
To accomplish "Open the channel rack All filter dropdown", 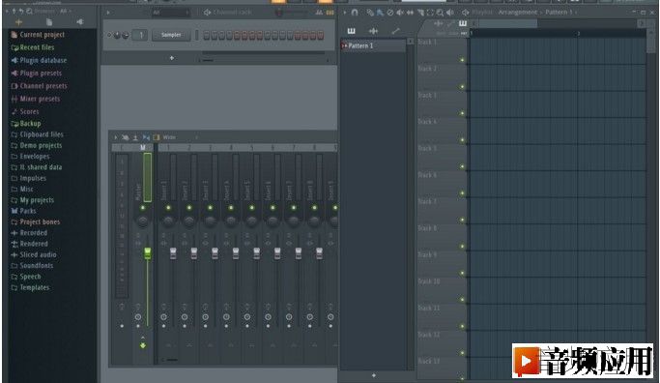I will pos(170,13).
